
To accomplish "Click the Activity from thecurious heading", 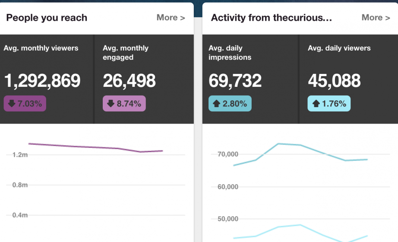I will (x=272, y=18).
